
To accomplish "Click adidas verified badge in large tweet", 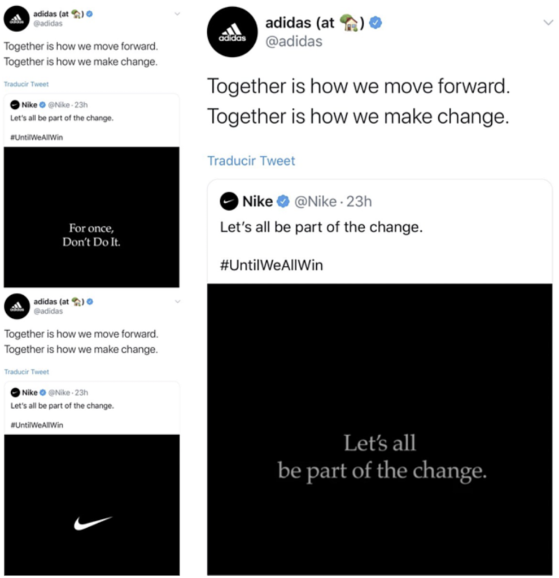I will point(376,23).
